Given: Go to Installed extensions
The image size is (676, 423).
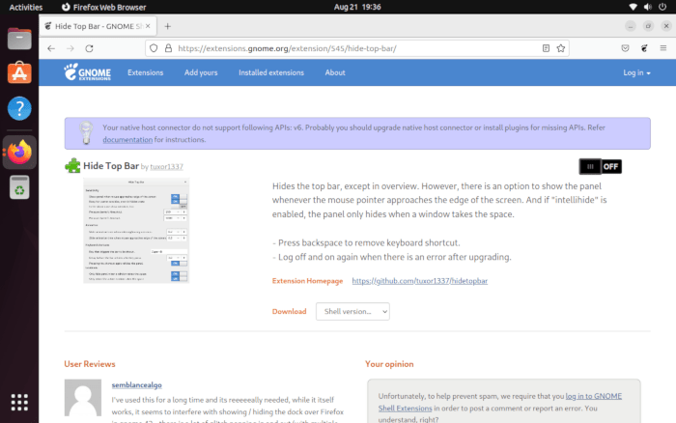Looking at the screenshot, I should tap(271, 72).
